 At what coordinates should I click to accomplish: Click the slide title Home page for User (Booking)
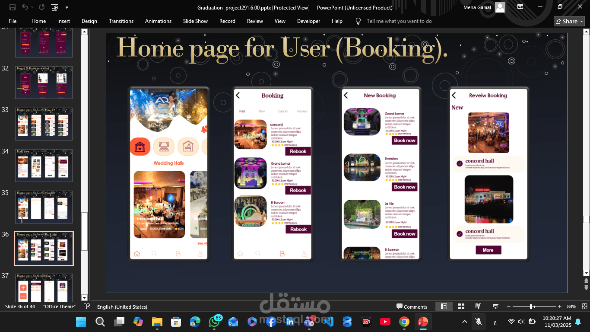coord(282,48)
